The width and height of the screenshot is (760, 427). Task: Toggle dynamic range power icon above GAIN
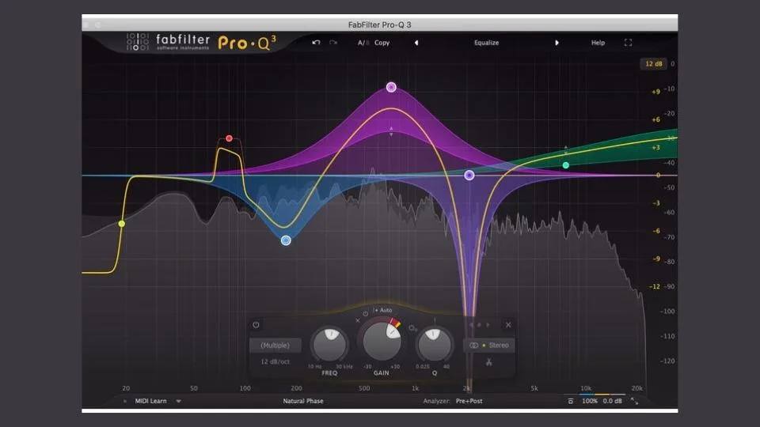[x=366, y=314]
